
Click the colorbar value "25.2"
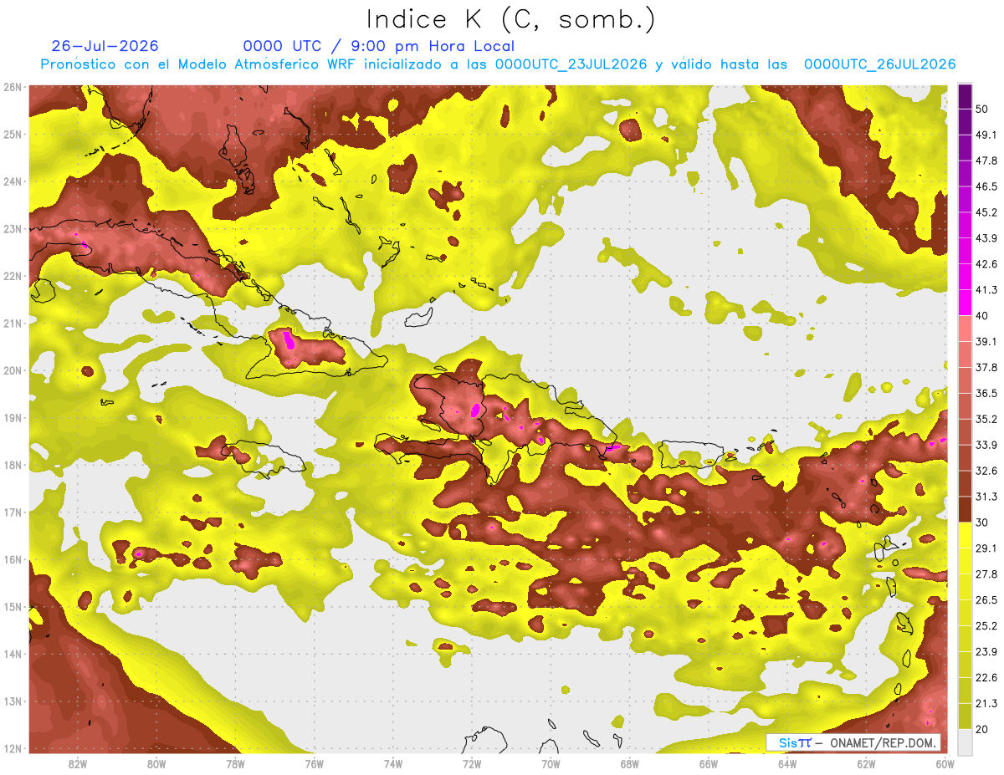point(986,626)
